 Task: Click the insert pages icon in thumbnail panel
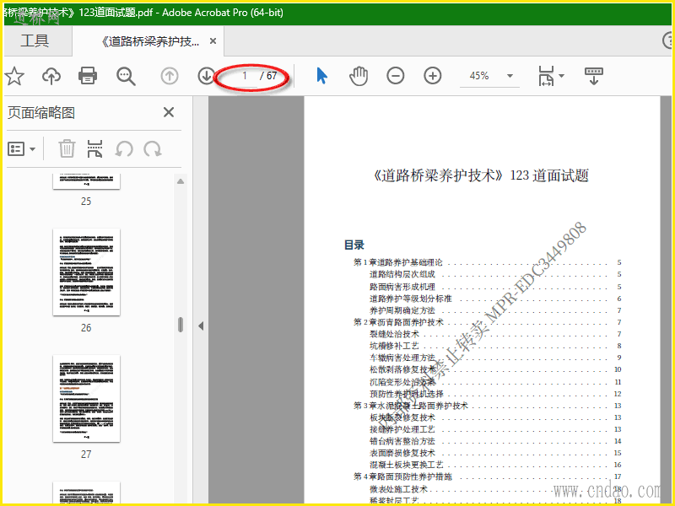point(94,149)
